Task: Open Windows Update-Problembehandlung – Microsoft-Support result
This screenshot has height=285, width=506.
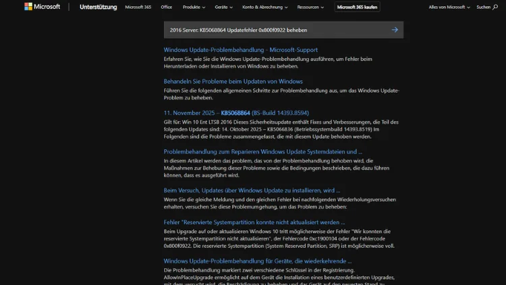Action: coord(240,50)
